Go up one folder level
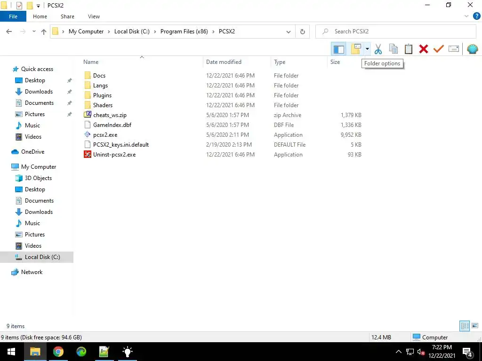Screen dimensions: 482x361 pyautogui.click(x=44, y=31)
